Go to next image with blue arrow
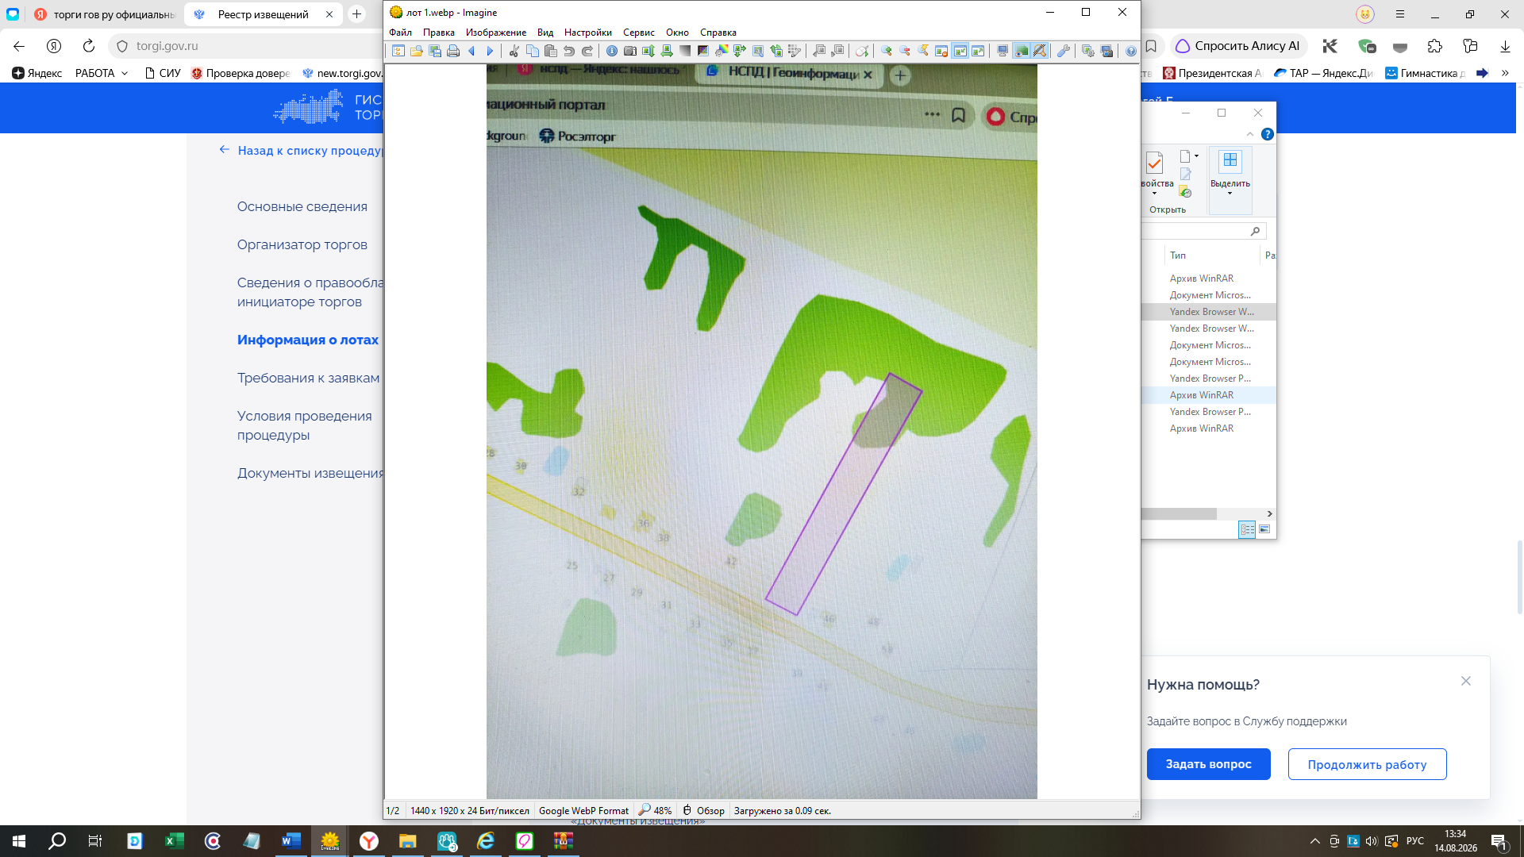Screen dimensions: 1524x857 tap(490, 51)
